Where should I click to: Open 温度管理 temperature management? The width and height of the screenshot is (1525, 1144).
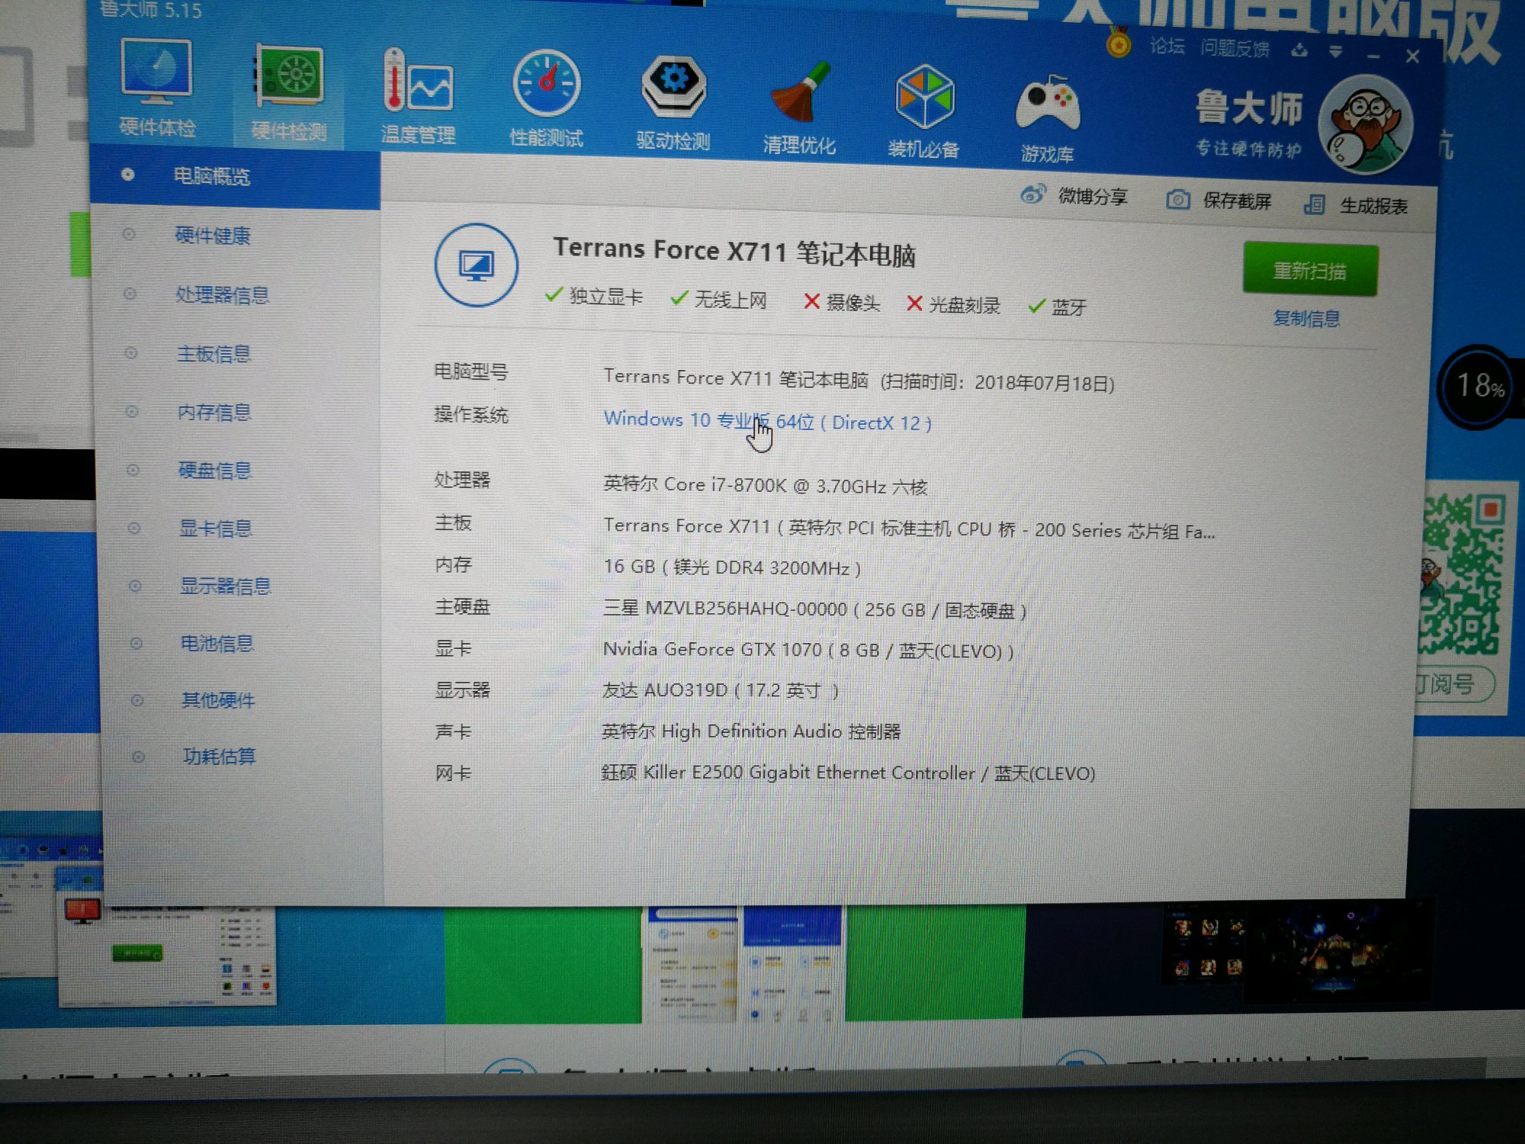[x=418, y=97]
